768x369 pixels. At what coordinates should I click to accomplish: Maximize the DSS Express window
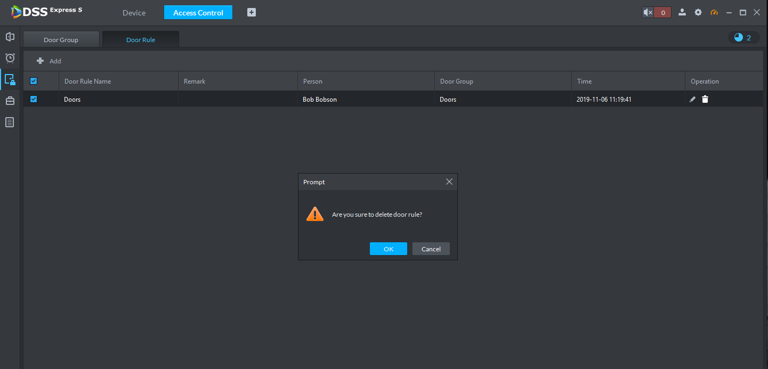743,12
